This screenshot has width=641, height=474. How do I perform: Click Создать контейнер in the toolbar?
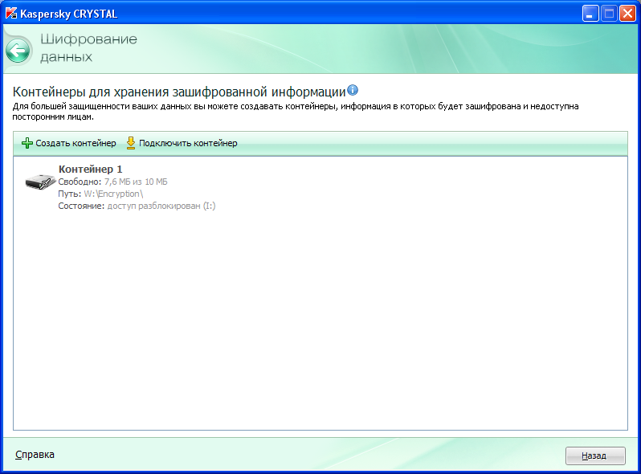(x=76, y=143)
